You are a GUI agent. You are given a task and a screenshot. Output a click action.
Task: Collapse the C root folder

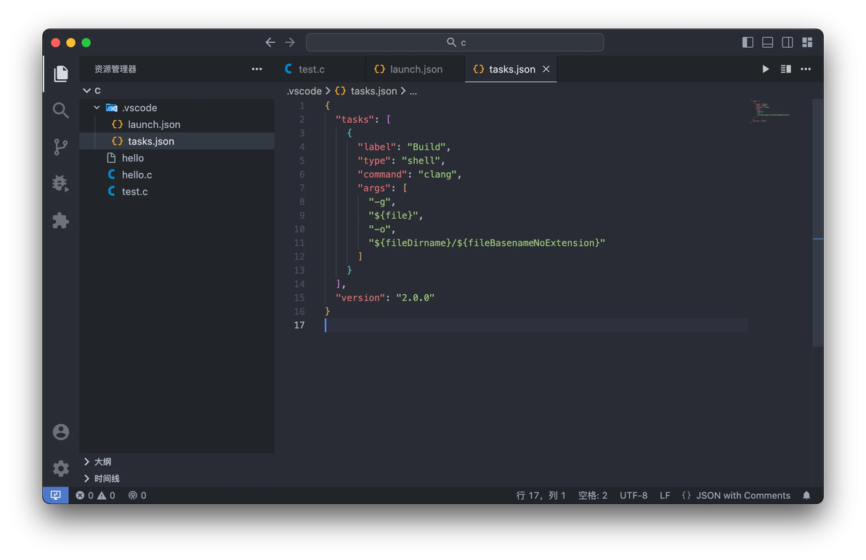[x=86, y=91]
